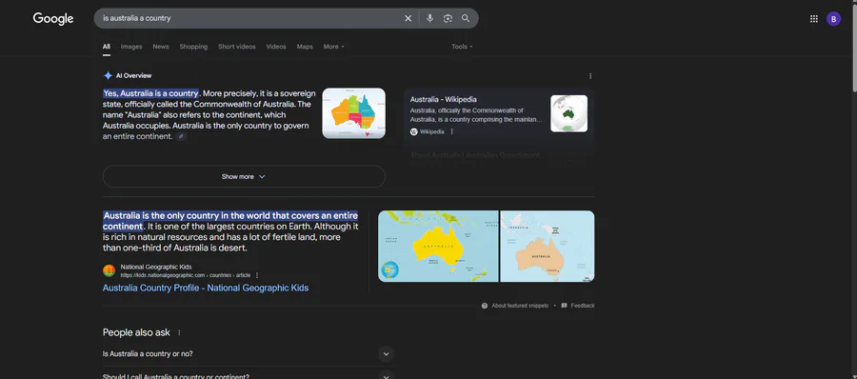Open the colorful Australia states map thumbnail

coord(353,113)
